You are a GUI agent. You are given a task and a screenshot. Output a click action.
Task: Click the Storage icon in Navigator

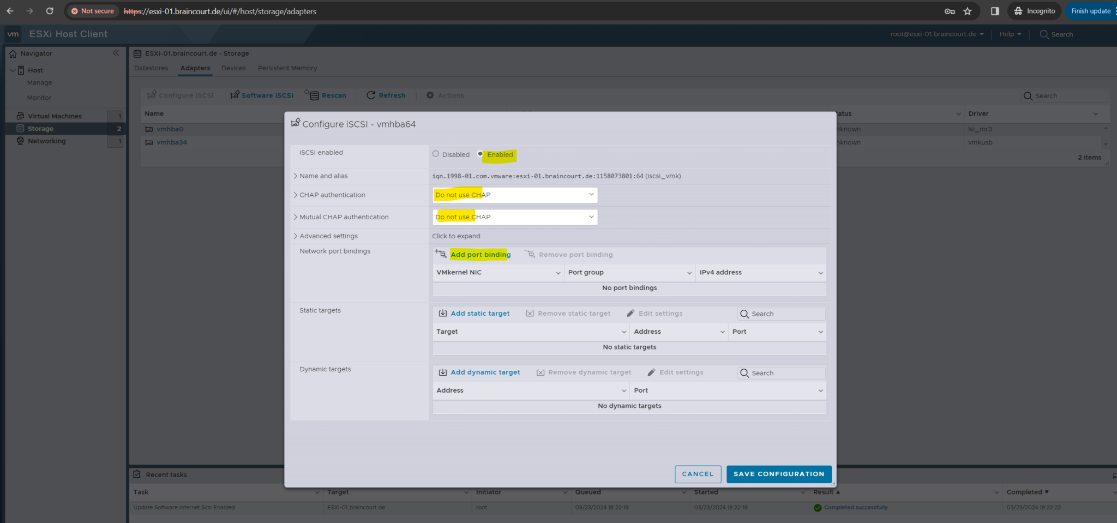(x=20, y=128)
